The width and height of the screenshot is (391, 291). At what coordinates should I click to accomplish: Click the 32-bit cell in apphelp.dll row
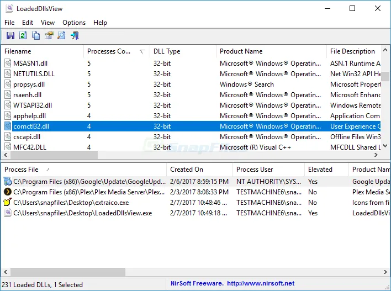[162, 116]
